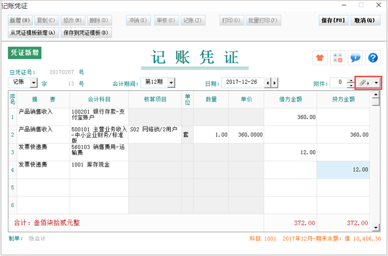Expand the accounting period 第12期 dropdown
The height and width of the screenshot is (256, 388).
171,83
